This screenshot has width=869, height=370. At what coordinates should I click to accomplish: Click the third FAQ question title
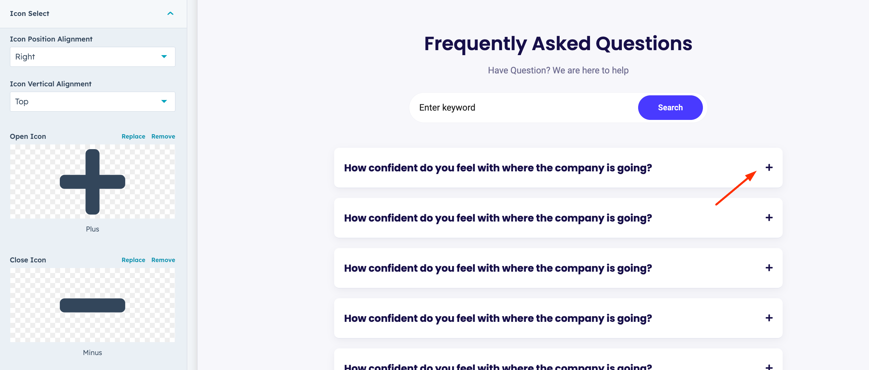[x=498, y=268]
